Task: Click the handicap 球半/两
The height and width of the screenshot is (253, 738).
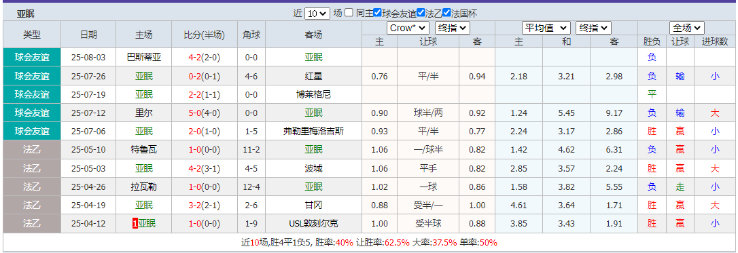Action: (428, 113)
